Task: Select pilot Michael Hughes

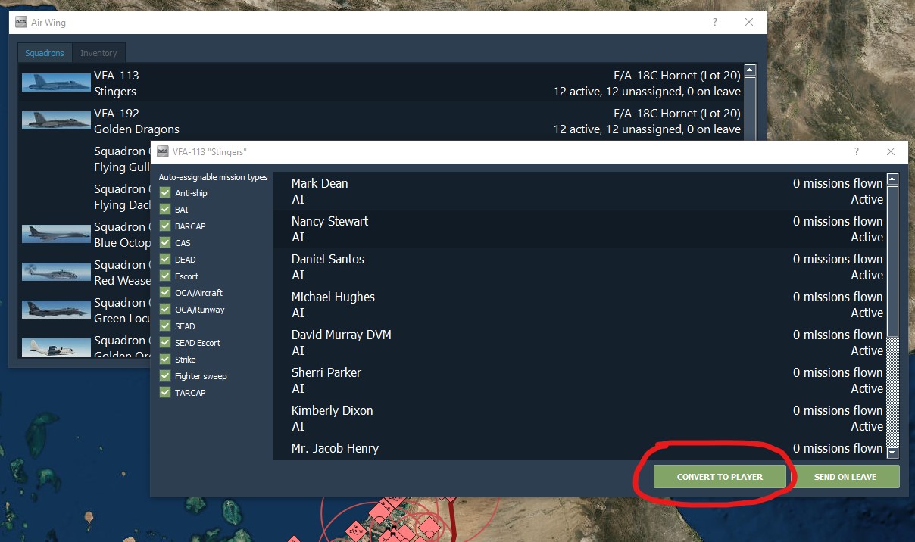Action: click(x=579, y=305)
